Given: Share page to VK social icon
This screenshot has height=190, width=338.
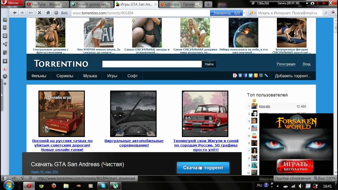Looking at the screenshot, I should (x=240, y=75).
